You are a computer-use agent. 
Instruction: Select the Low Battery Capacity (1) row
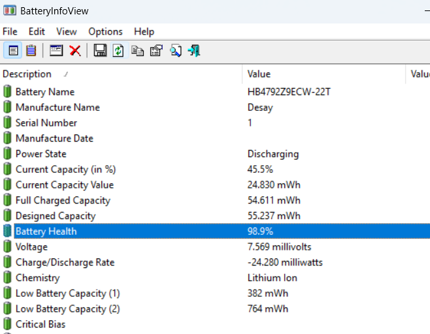point(215,293)
